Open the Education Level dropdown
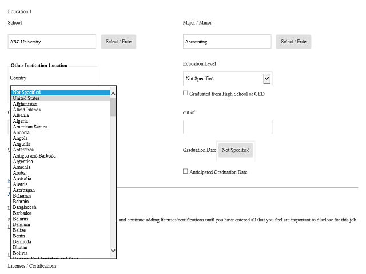This screenshot has height=274, width=366. (228, 79)
